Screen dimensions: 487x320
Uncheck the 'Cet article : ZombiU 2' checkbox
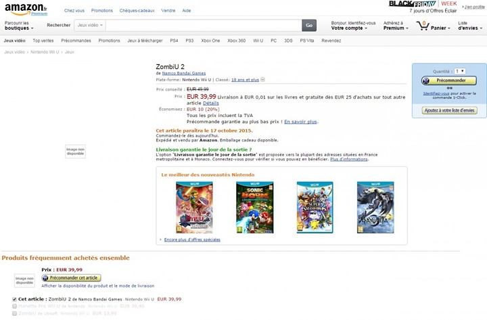point(15,299)
